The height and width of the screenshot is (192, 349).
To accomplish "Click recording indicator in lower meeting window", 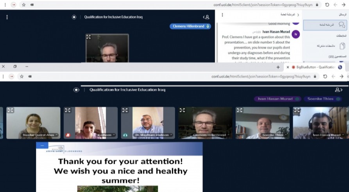I will [76, 90].
